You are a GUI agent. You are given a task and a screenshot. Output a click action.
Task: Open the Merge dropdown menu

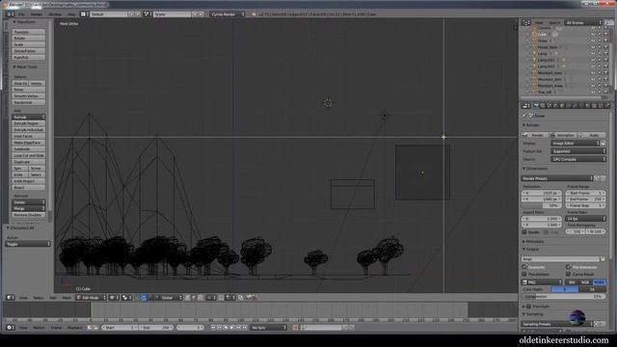coord(28,208)
